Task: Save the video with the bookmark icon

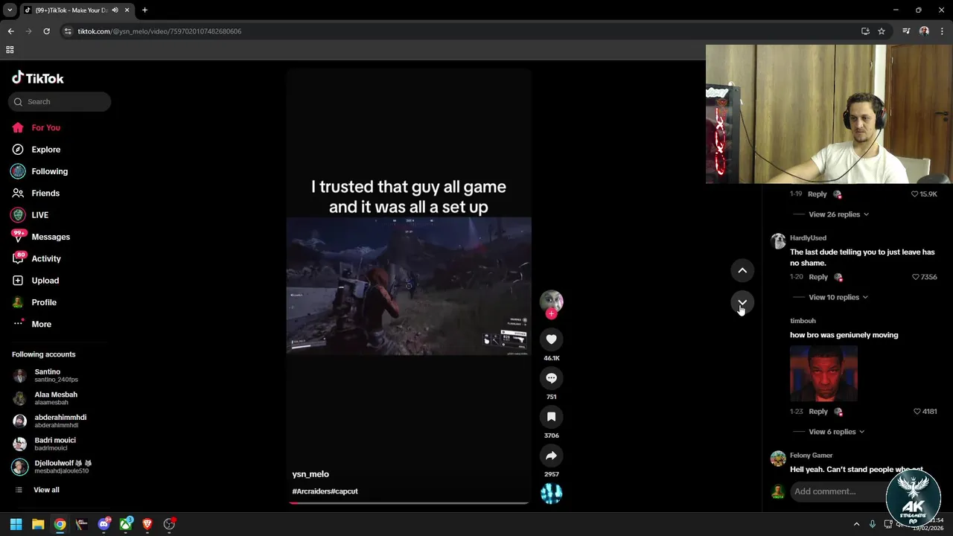Action: [x=551, y=417]
